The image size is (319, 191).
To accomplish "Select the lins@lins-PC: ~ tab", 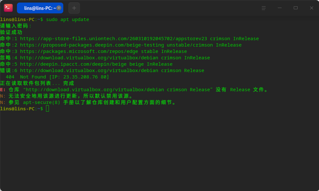I will 40,8.
